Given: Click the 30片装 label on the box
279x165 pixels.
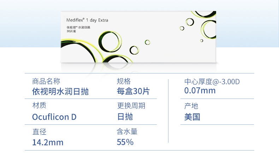Looking at the screenshot, I should click(71, 31).
